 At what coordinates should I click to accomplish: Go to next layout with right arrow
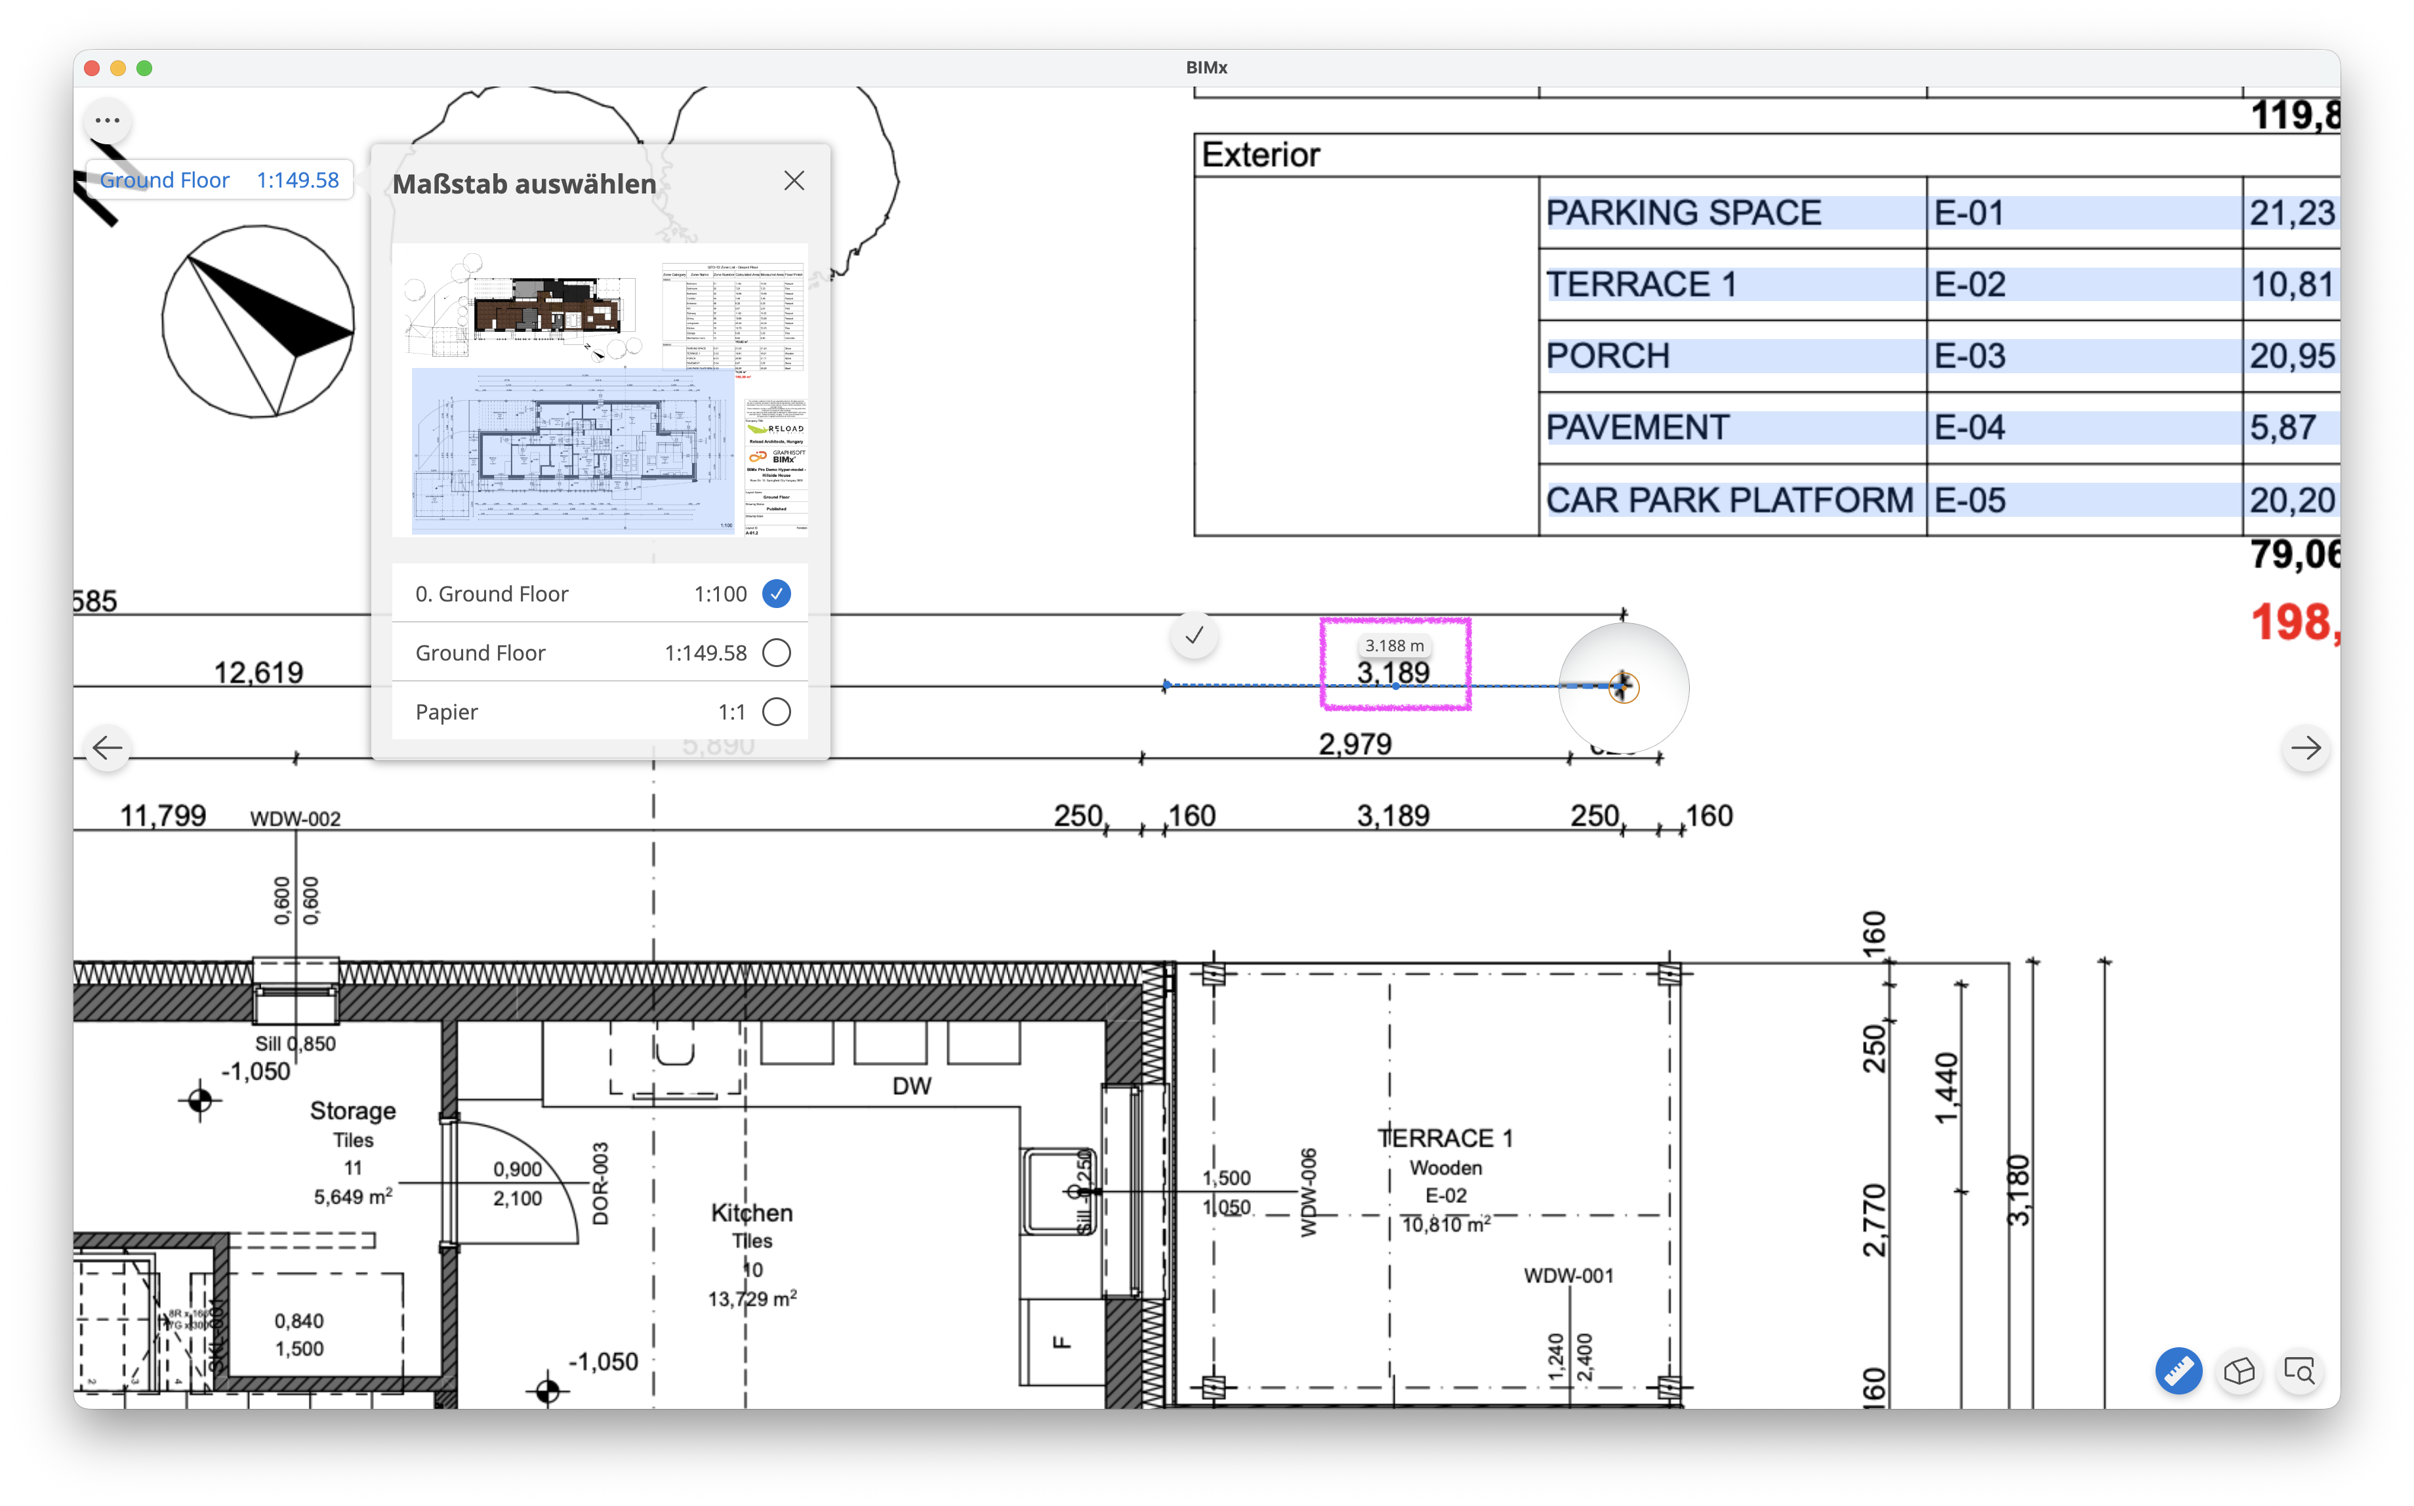tap(2306, 747)
